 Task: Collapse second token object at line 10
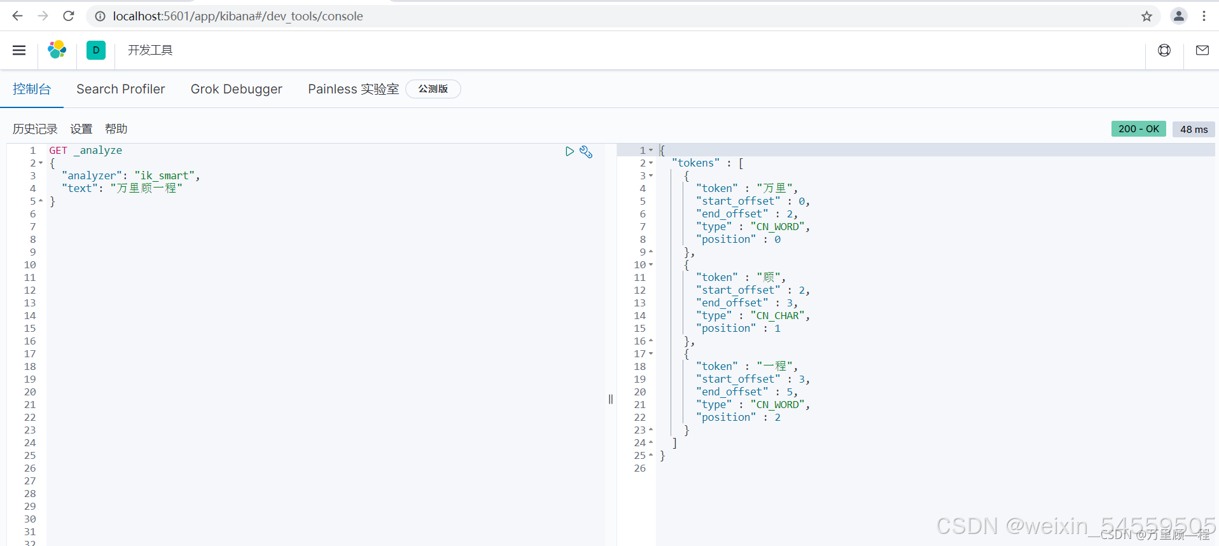(x=651, y=265)
